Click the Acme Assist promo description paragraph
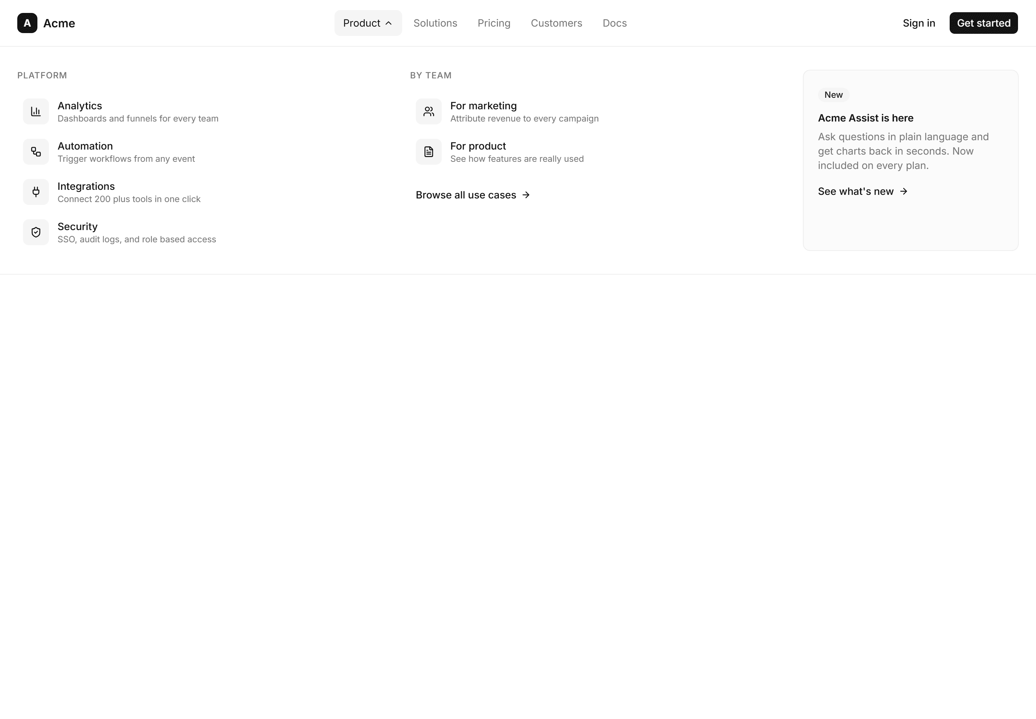This screenshot has height=719, width=1036. [x=903, y=151]
